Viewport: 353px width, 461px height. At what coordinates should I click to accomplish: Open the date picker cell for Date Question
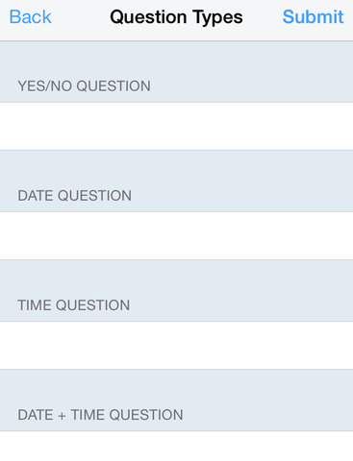click(176, 236)
